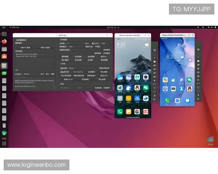Click the 选择路径 (select path) button

pyautogui.click(x=106, y=50)
